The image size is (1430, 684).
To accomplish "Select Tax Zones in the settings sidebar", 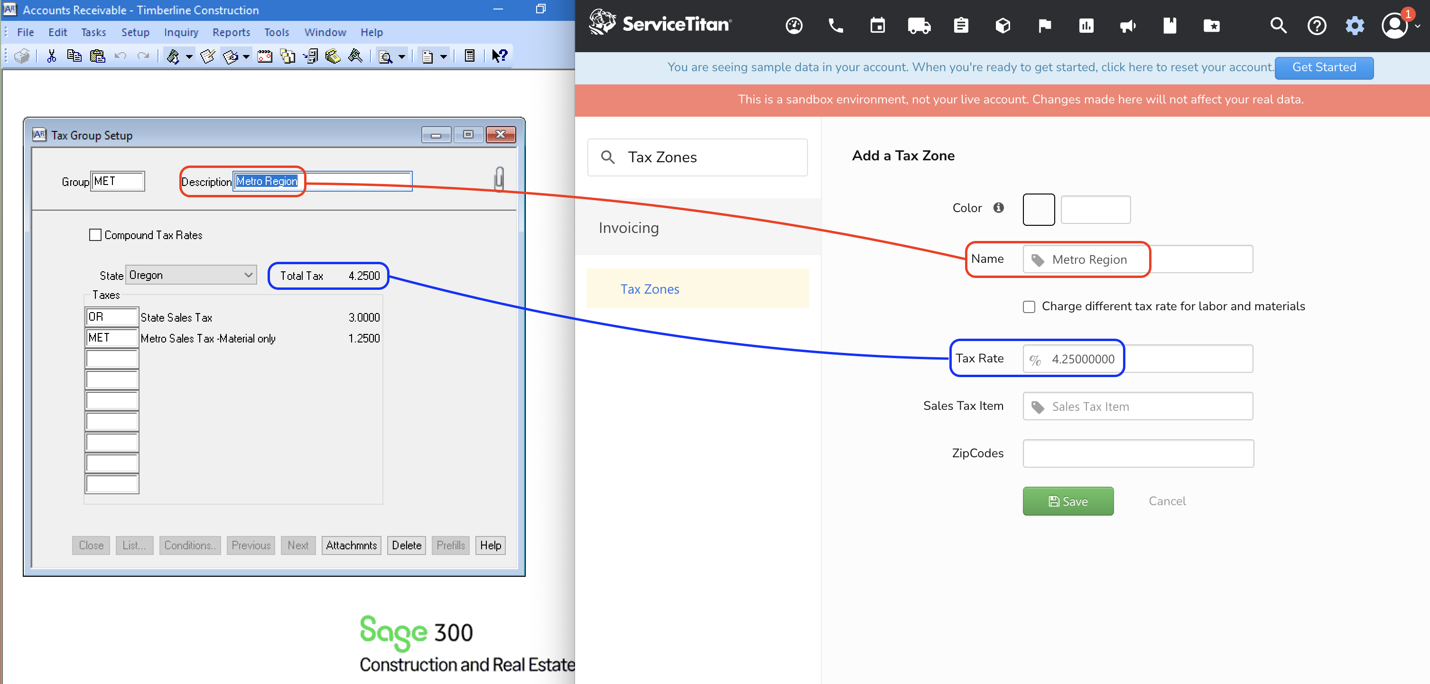I will pyautogui.click(x=697, y=289).
